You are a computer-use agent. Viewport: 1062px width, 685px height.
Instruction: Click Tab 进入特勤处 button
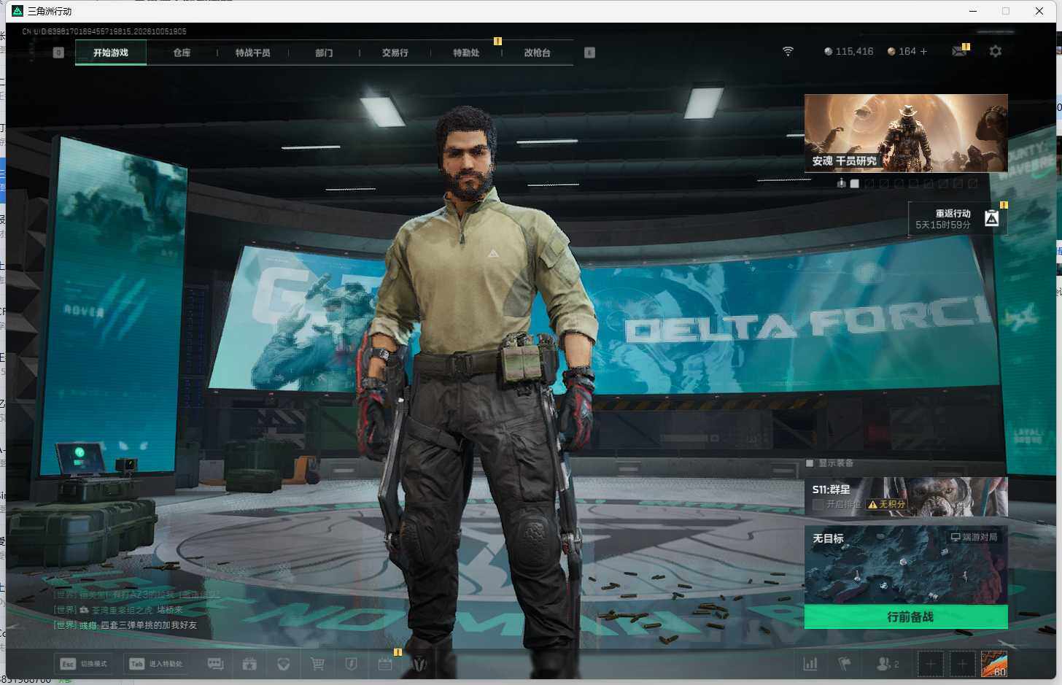[x=158, y=664]
